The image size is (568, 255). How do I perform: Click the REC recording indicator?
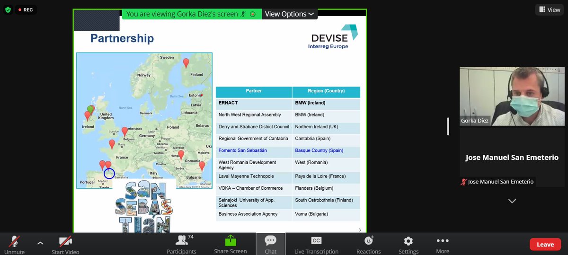[26, 9]
